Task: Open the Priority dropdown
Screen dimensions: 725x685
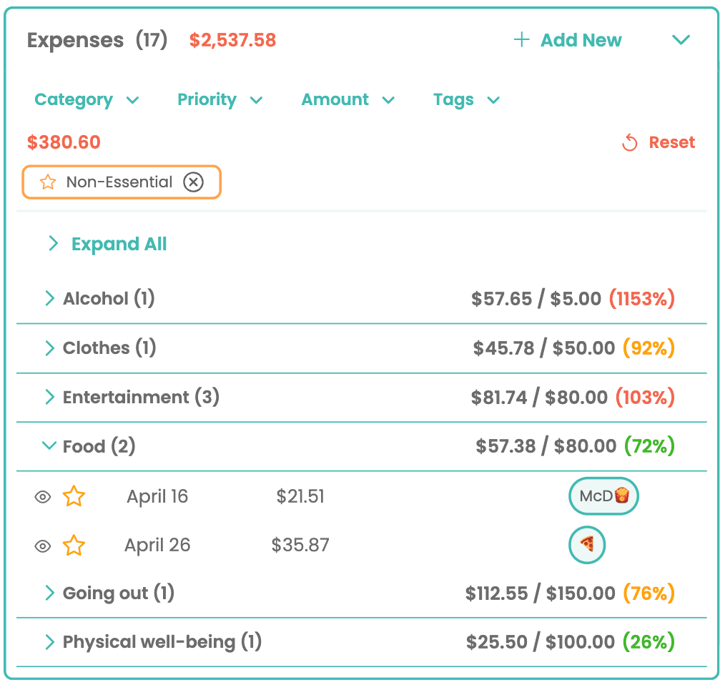Action: (220, 99)
